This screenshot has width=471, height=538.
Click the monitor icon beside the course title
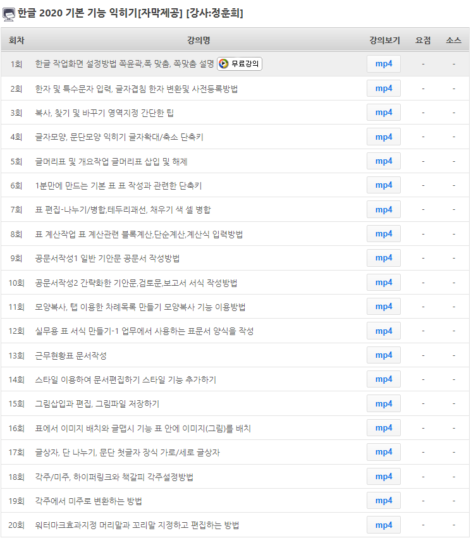(x=9, y=14)
